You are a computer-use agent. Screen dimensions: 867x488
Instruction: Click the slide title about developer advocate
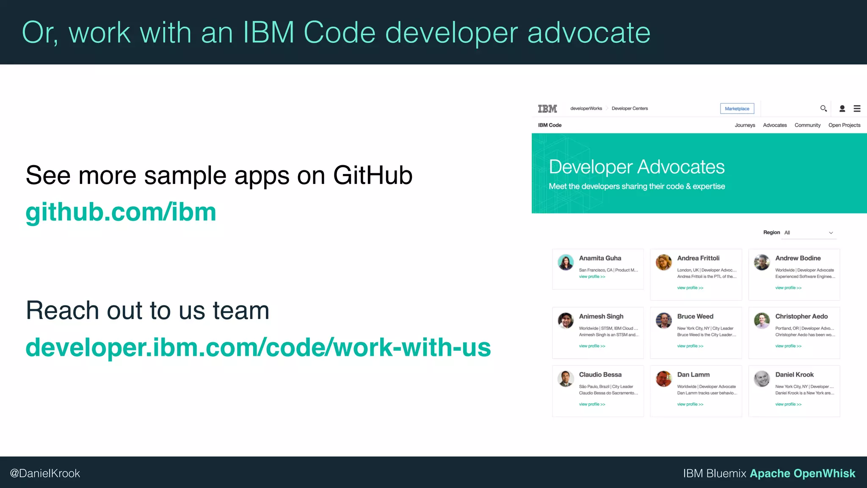pyautogui.click(x=336, y=33)
